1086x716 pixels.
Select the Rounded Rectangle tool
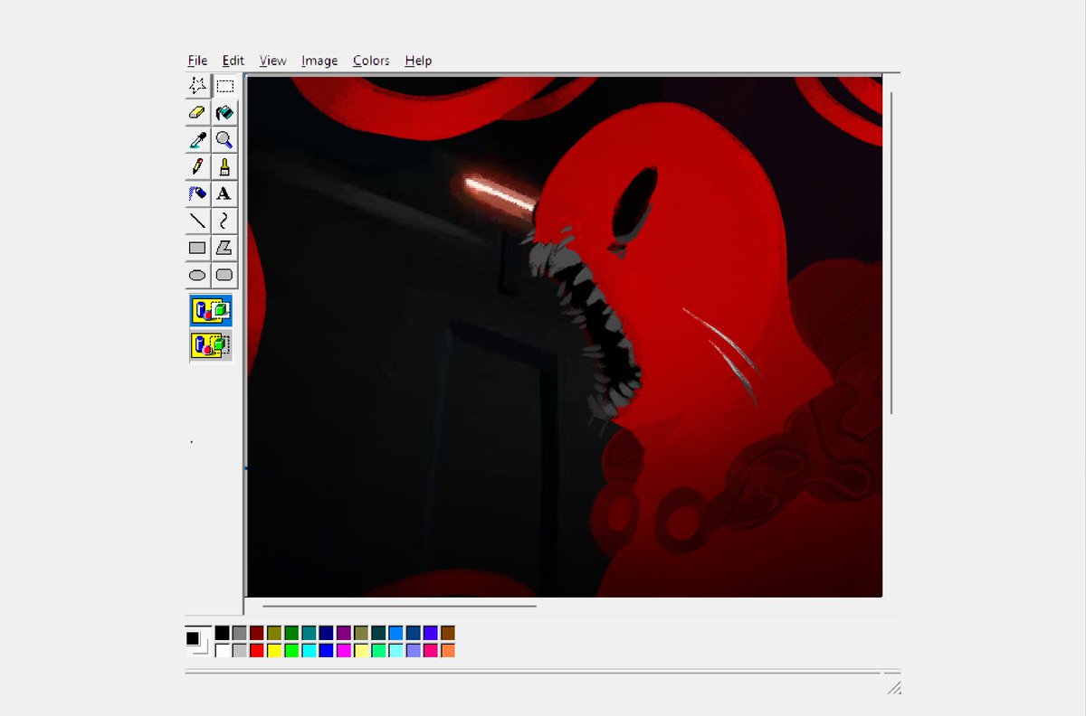pyautogui.click(x=224, y=275)
